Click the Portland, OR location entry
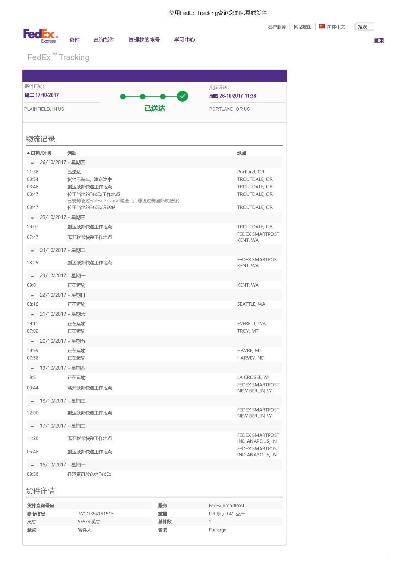The image size is (407, 577). coord(251,172)
